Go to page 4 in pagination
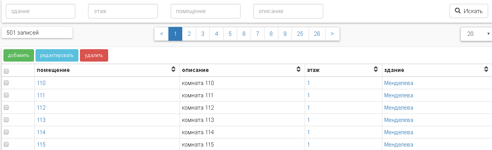 click(216, 34)
